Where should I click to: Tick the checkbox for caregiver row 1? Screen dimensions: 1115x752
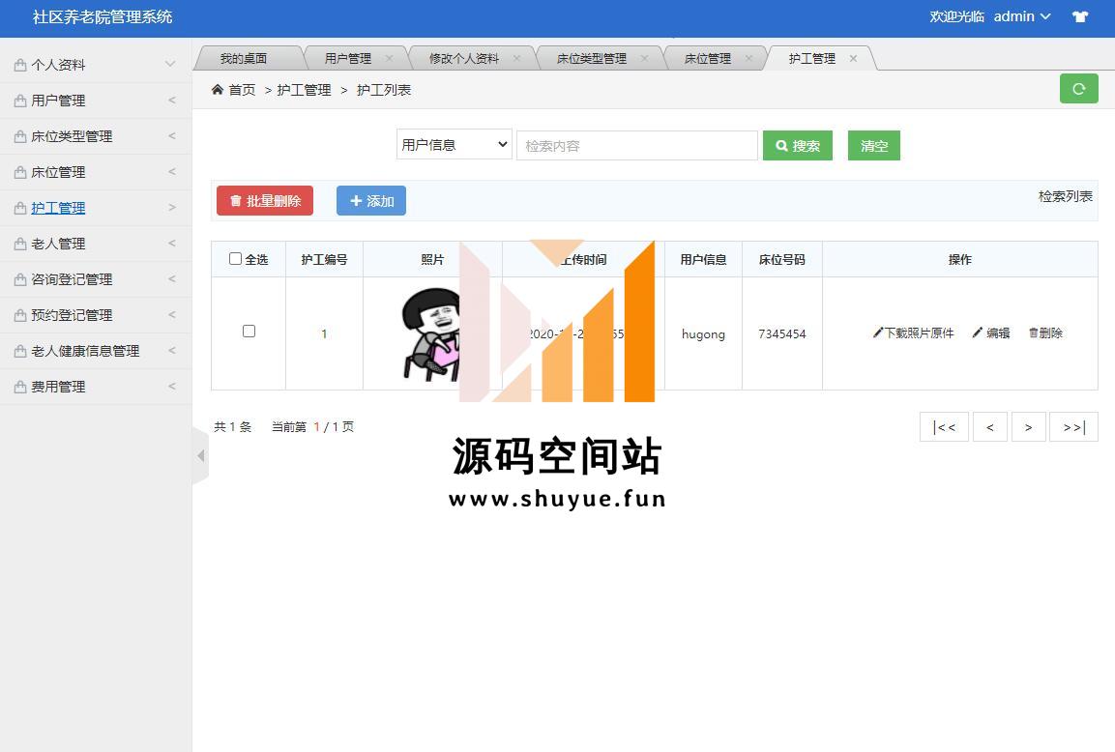coord(249,331)
